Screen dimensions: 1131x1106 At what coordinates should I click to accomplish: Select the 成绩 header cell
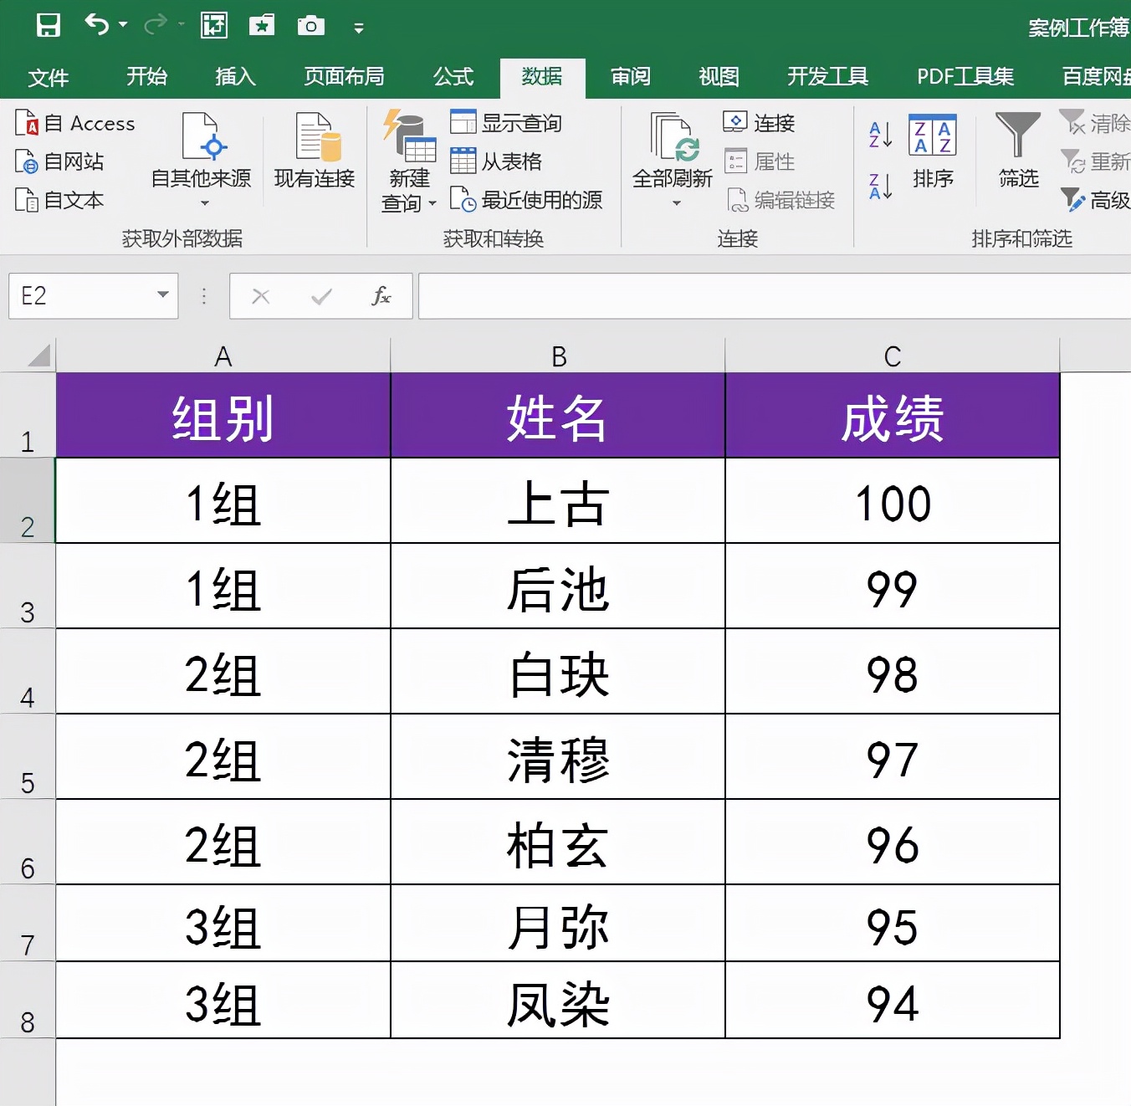point(893,416)
